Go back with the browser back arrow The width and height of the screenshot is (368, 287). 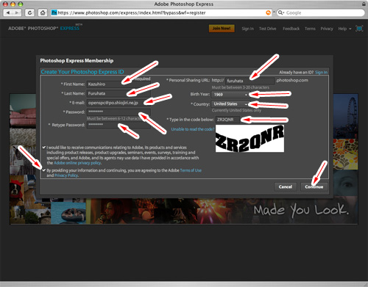pos(7,12)
